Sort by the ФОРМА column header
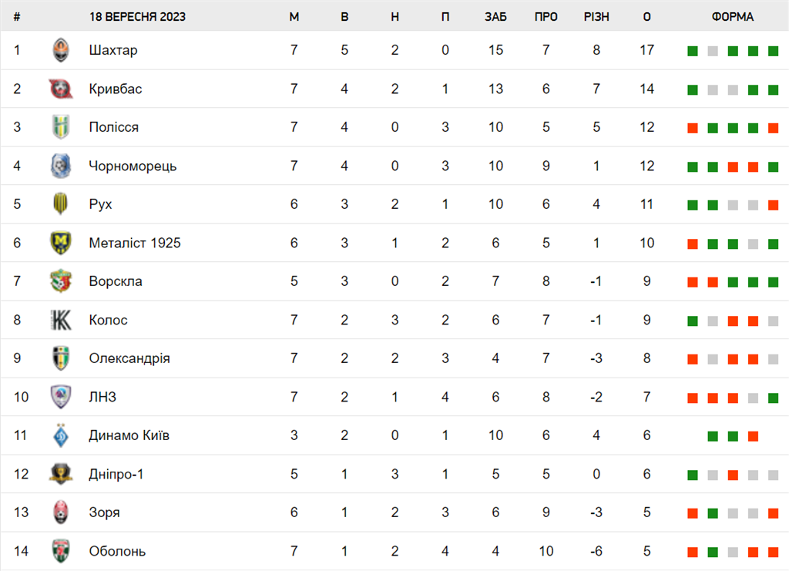The width and height of the screenshot is (789, 571). pos(733,17)
